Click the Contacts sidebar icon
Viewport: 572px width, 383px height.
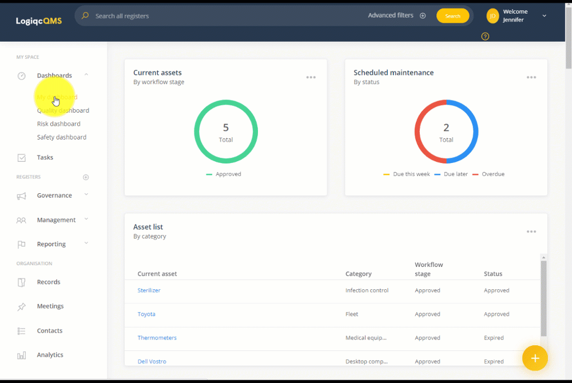tap(21, 330)
